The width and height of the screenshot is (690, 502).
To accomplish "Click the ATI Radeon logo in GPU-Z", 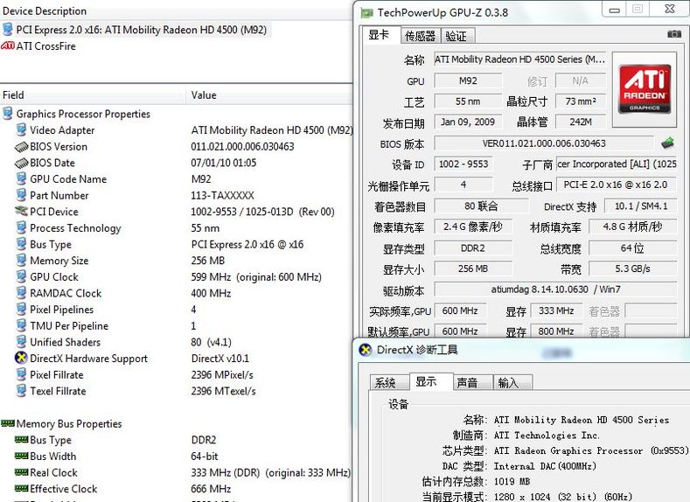I will pyautogui.click(x=645, y=89).
